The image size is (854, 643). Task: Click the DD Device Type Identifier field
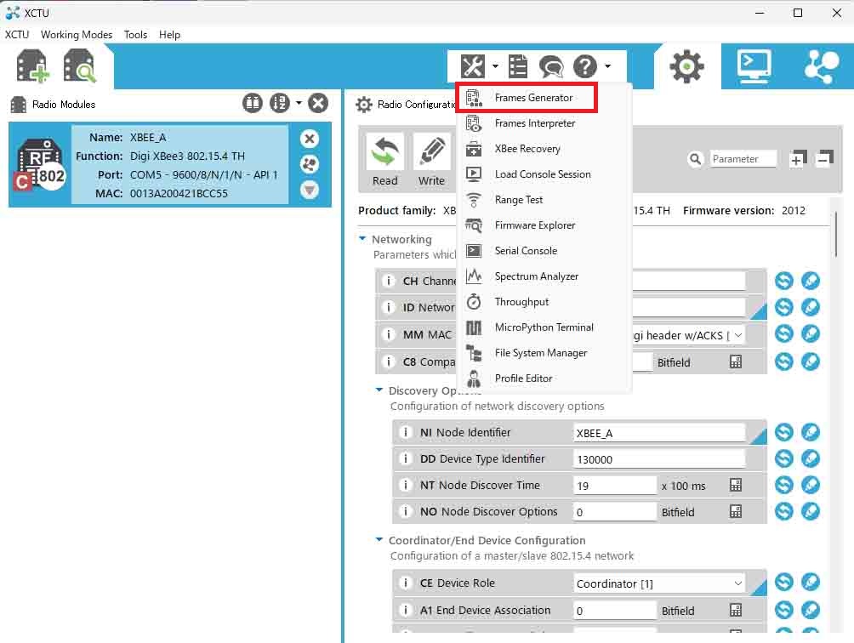(x=659, y=459)
